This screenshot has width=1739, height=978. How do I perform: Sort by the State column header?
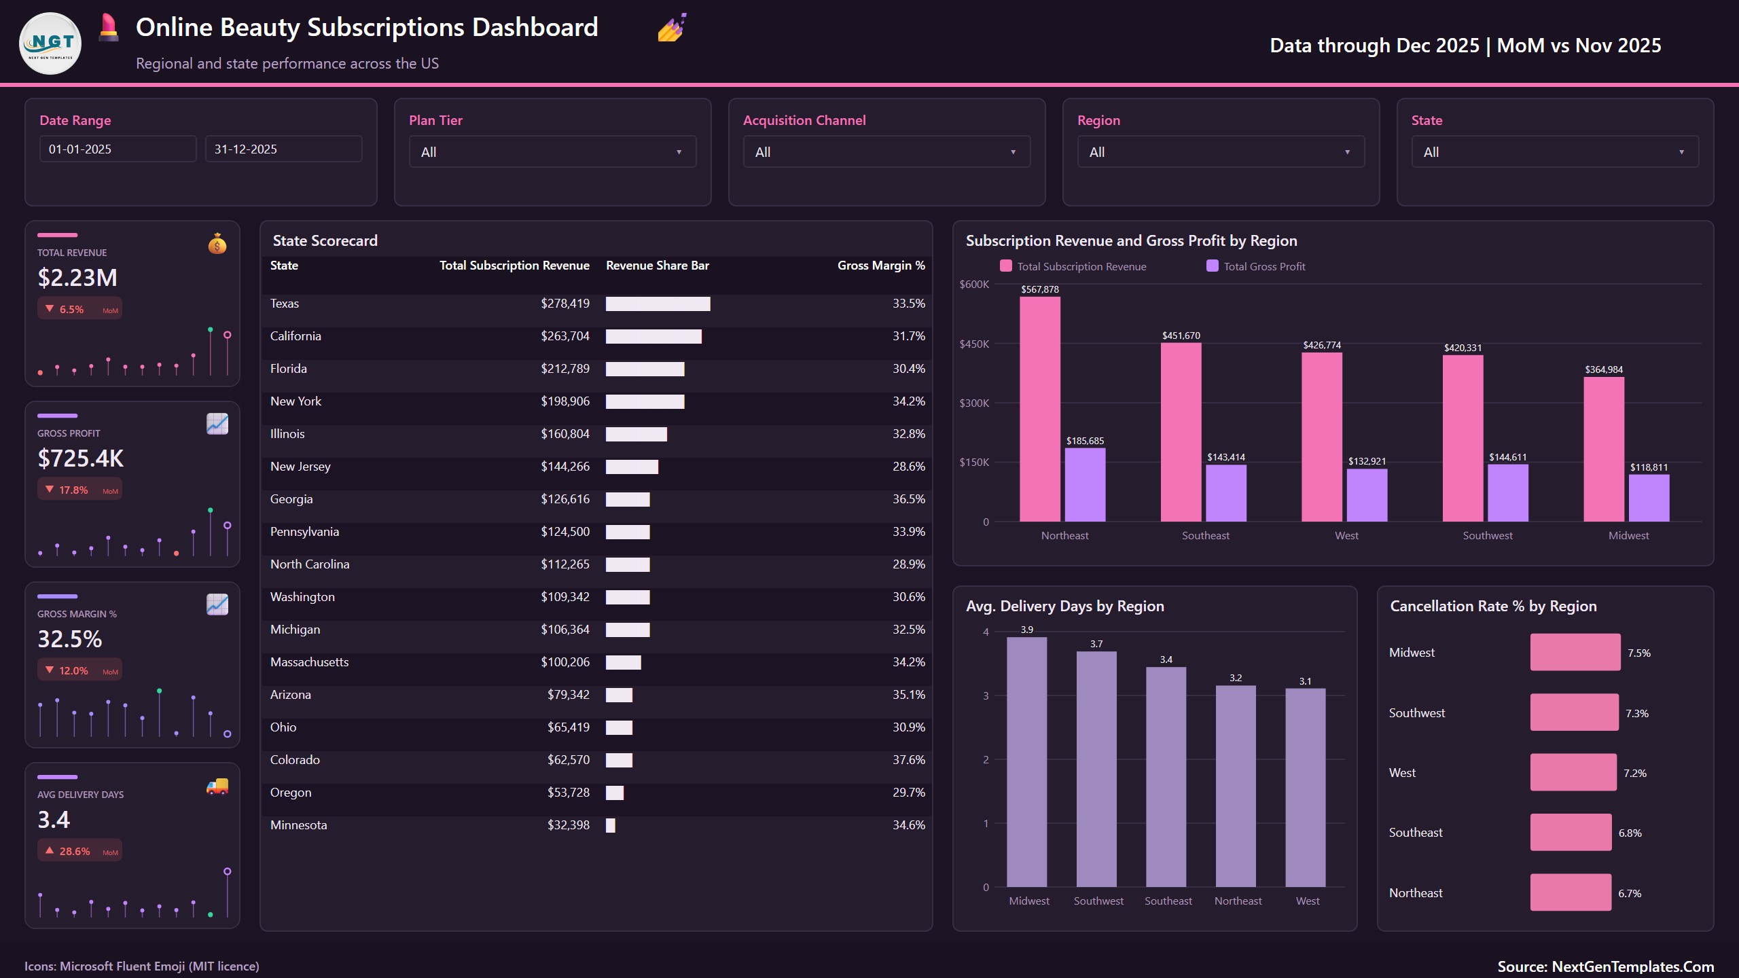[x=284, y=266]
